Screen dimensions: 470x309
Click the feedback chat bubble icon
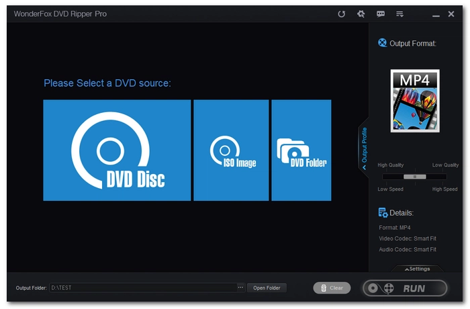[x=380, y=13]
